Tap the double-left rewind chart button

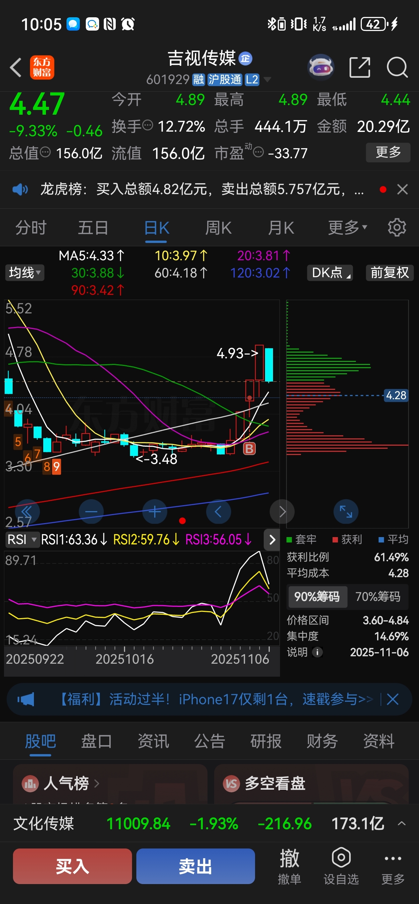[x=27, y=511]
